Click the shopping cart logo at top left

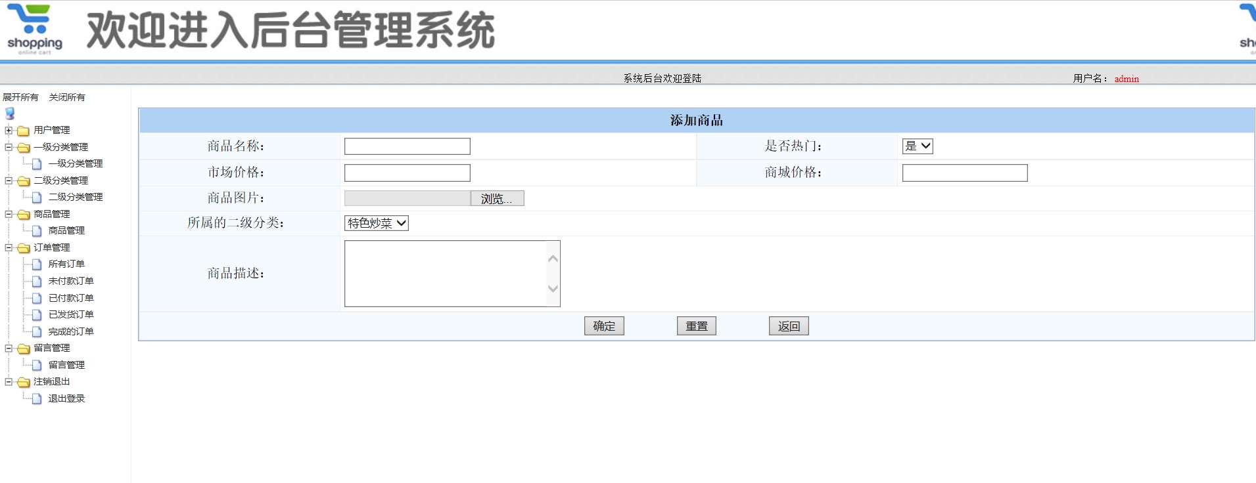[35, 29]
